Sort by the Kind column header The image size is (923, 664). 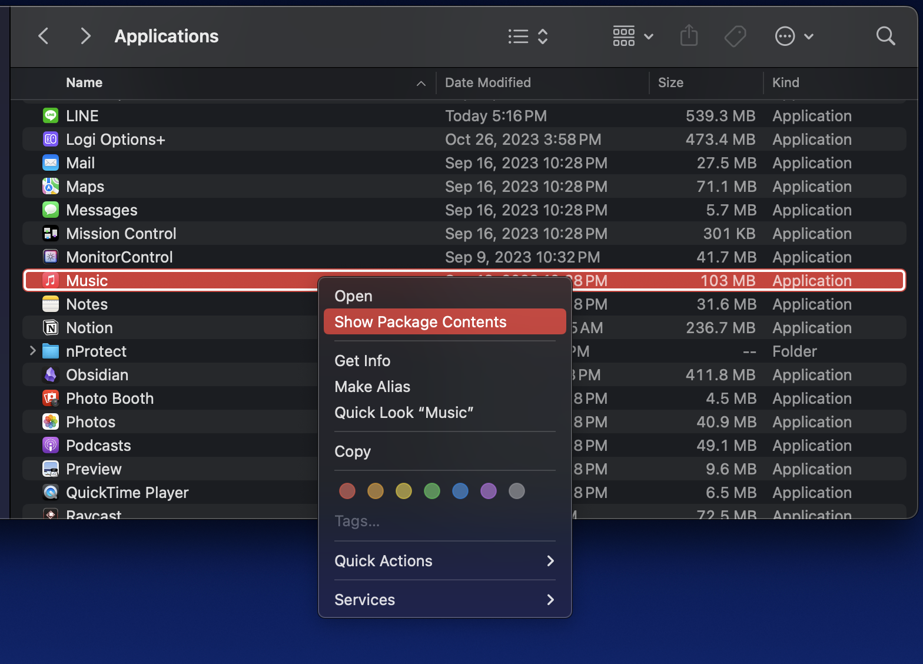785,83
